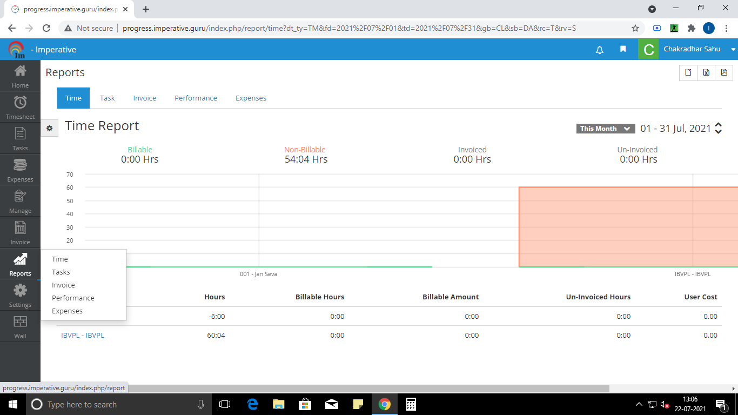The width and height of the screenshot is (738, 415).
Task: Export report to Excel icon
Action: [x=706, y=72]
